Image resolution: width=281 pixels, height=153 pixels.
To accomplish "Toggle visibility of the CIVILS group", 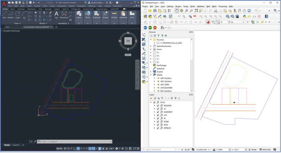I will pyautogui.click(x=154, y=102).
